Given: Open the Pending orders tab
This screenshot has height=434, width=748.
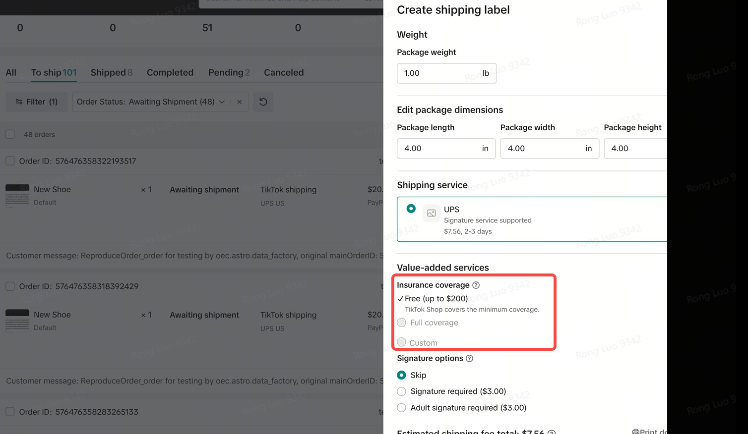Looking at the screenshot, I should pyautogui.click(x=229, y=72).
